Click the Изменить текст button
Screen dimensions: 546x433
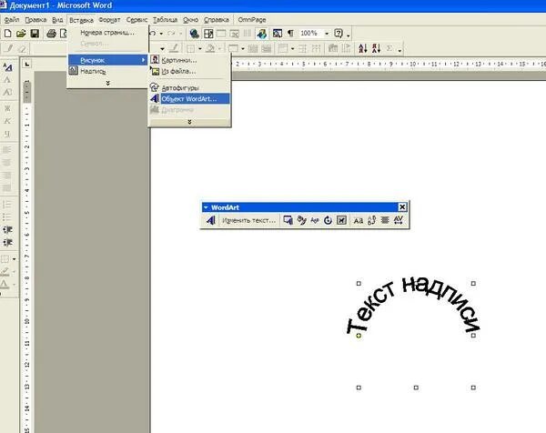248,220
